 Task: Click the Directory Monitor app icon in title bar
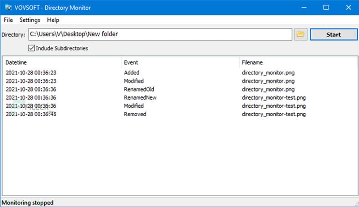coord(8,7)
